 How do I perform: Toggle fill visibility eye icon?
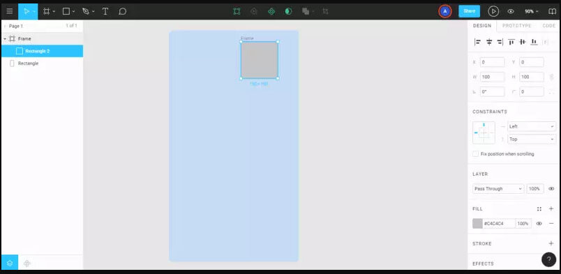(x=539, y=224)
